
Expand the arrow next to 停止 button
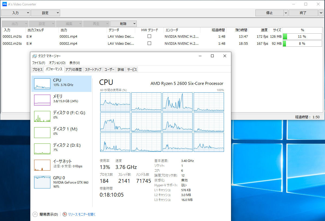(286, 13)
